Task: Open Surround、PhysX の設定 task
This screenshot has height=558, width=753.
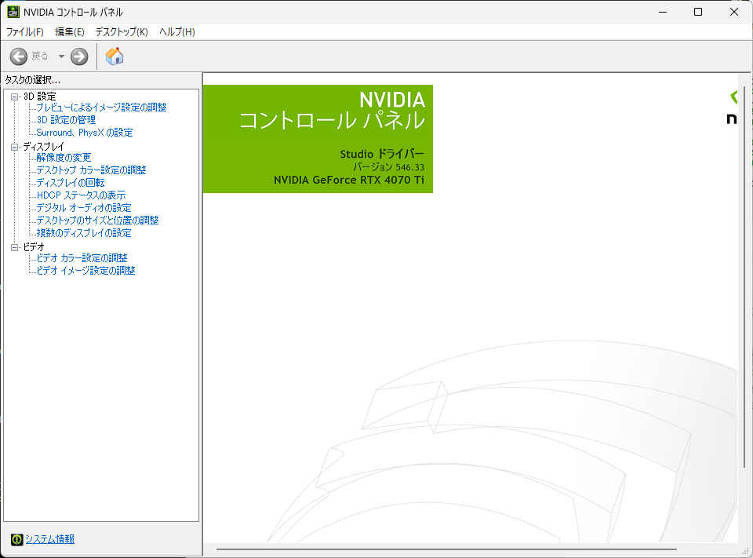Action: (85, 133)
